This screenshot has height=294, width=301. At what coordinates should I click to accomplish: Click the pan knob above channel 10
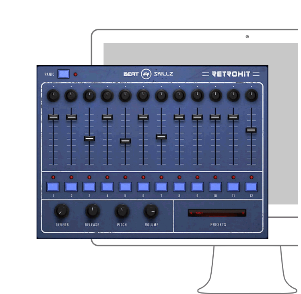click(x=215, y=95)
